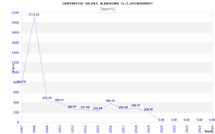Click the 443.29 data label
215x134 pixels.
[x=47, y=98]
